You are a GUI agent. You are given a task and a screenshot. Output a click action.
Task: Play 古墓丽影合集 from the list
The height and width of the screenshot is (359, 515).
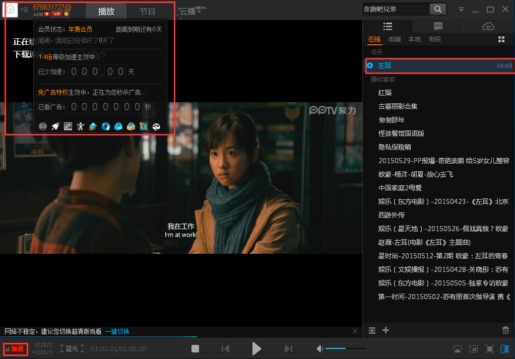(x=398, y=106)
